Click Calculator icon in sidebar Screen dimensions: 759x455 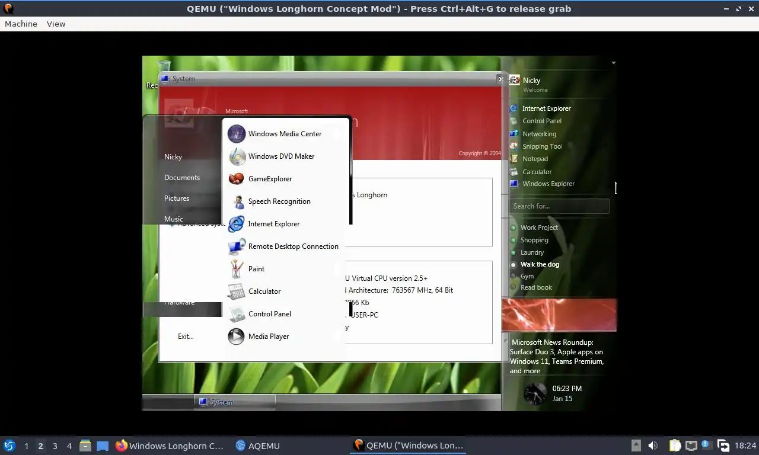coord(514,172)
